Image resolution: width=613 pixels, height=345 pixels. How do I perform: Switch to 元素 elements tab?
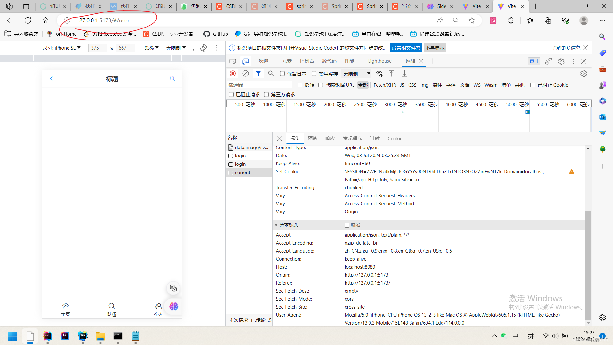tap(287, 61)
